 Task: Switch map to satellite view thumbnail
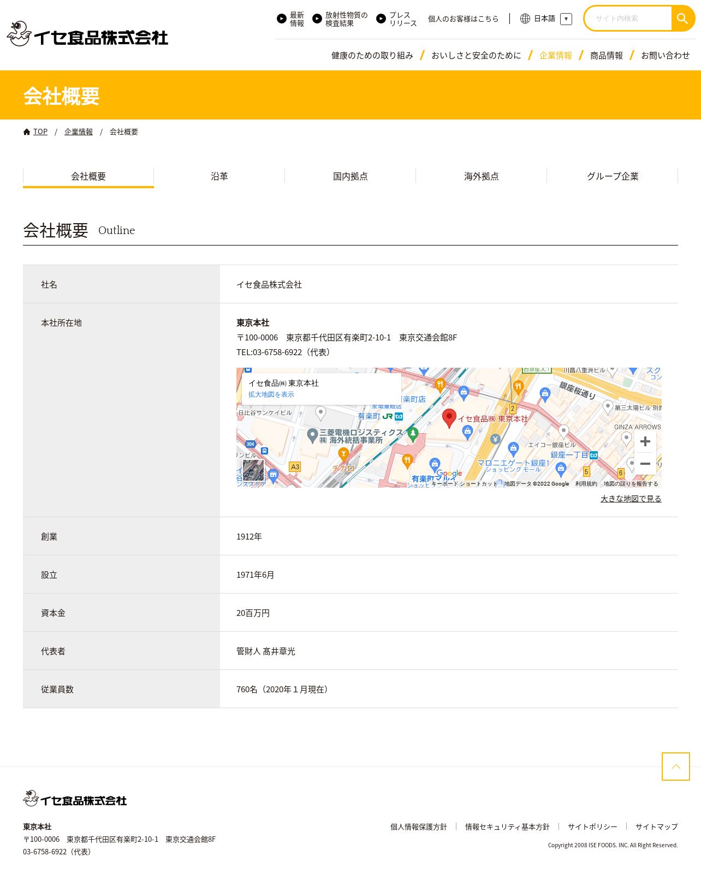[253, 470]
